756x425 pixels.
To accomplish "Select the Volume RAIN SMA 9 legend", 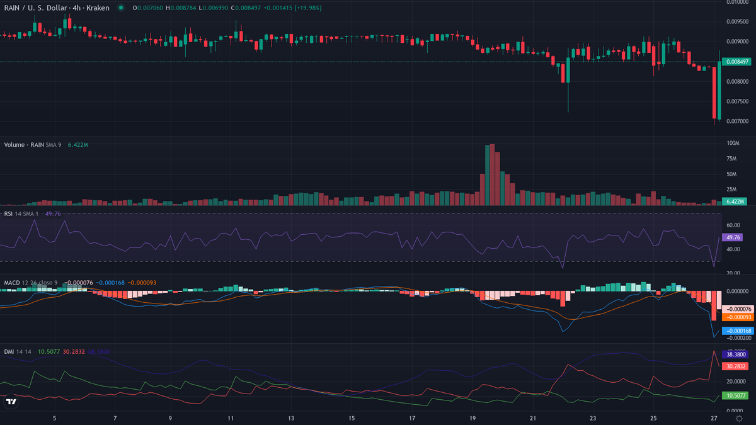I will tap(31, 144).
